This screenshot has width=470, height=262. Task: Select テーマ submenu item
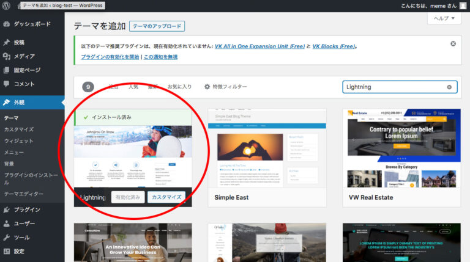click(12, 118)
